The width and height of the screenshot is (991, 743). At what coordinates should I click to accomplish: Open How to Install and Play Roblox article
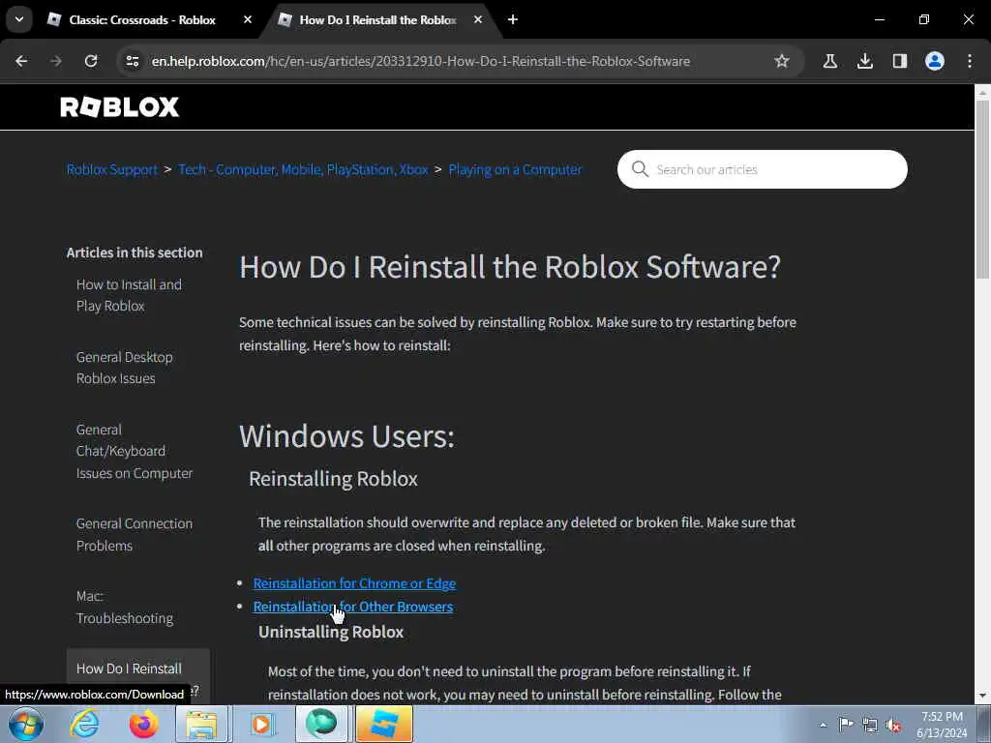click(129, 295)
